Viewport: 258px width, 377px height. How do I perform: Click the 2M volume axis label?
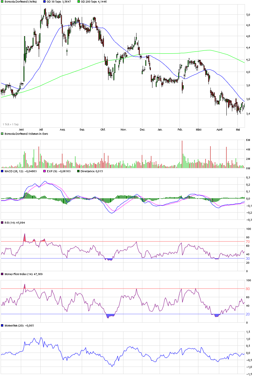pos(248,159)
